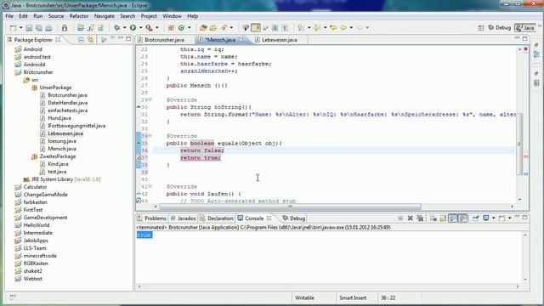Open the Project menu
Screen dimensions: 544x306
pos(149,16)
